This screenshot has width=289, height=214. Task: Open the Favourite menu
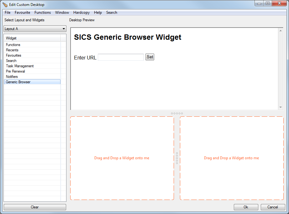click(x=22, y=13)
